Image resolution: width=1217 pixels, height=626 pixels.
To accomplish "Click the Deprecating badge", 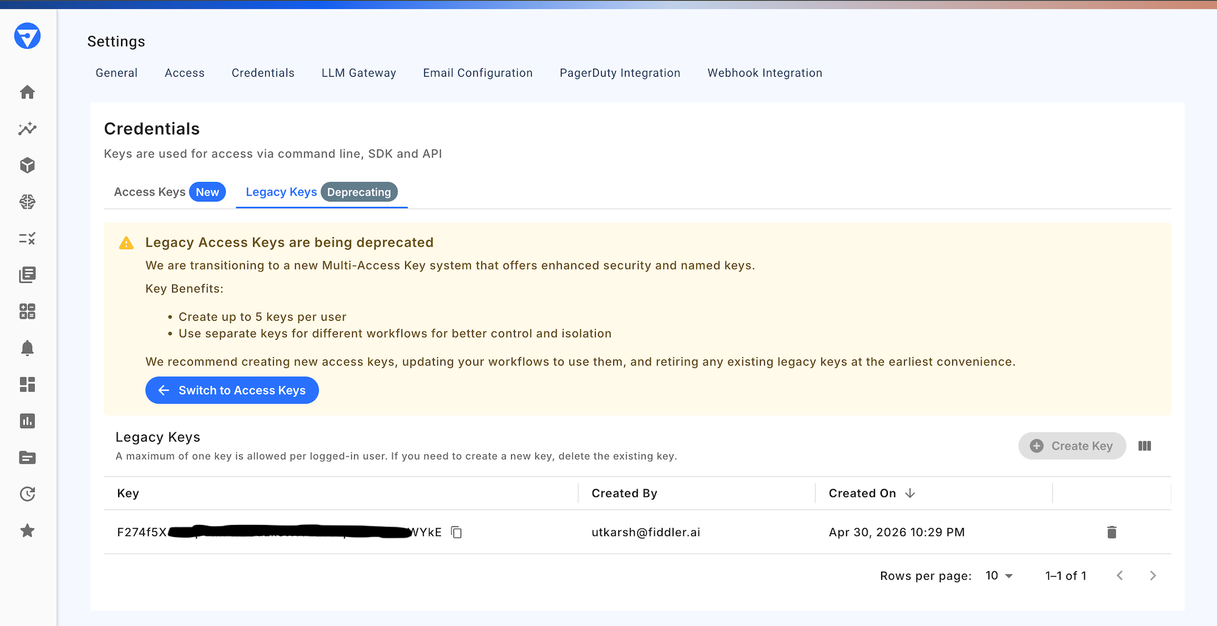I will (x=359, y=192).
